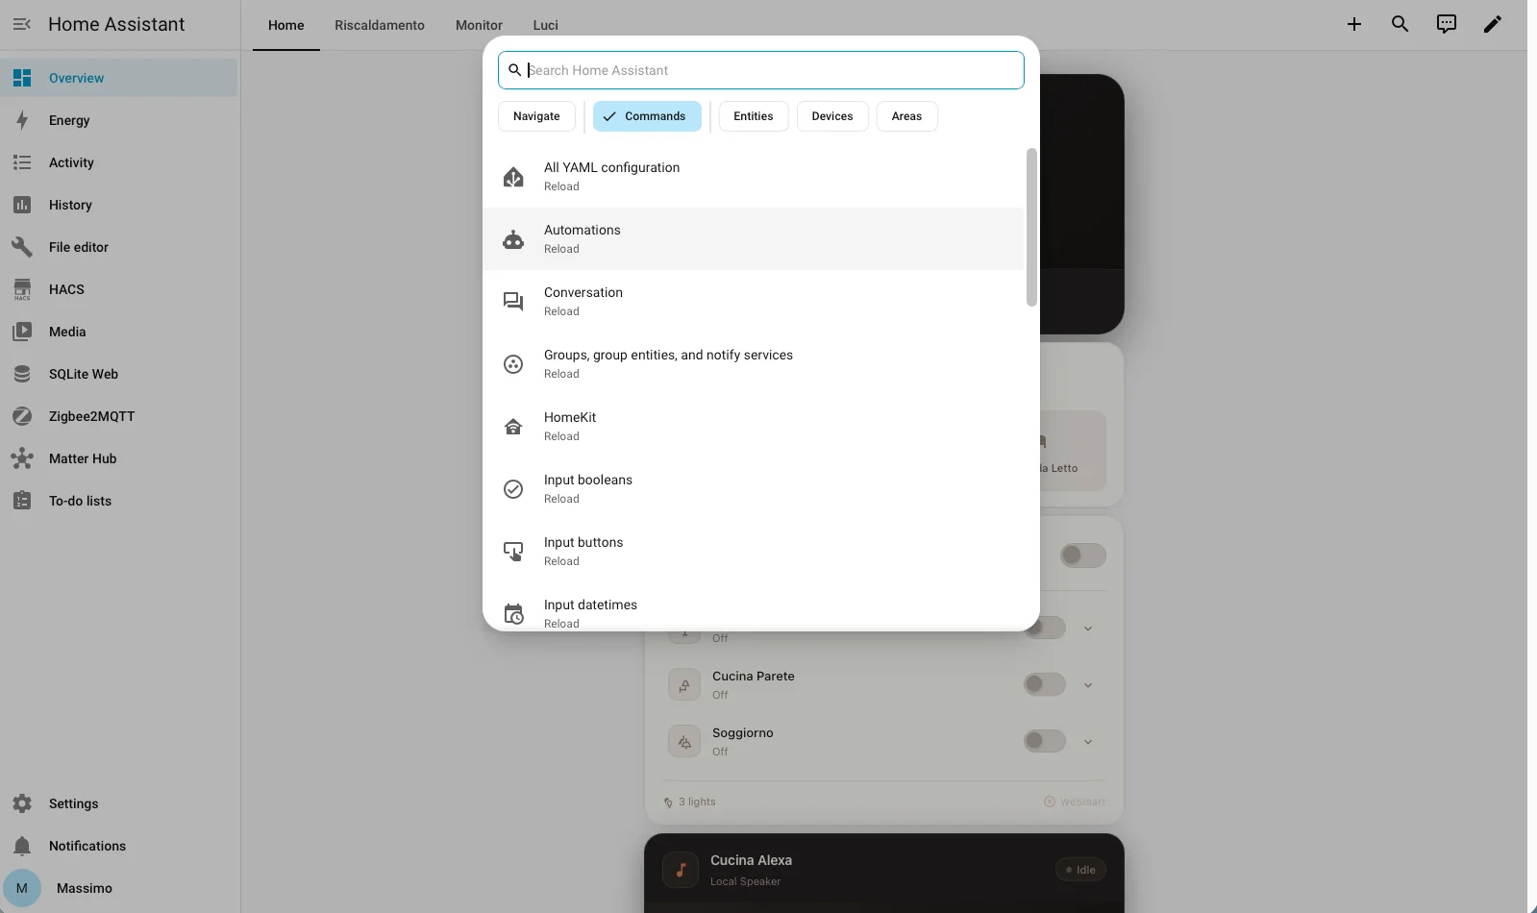
Task: Run the Conversation Reload command
Action: click(x=754, y=302)
